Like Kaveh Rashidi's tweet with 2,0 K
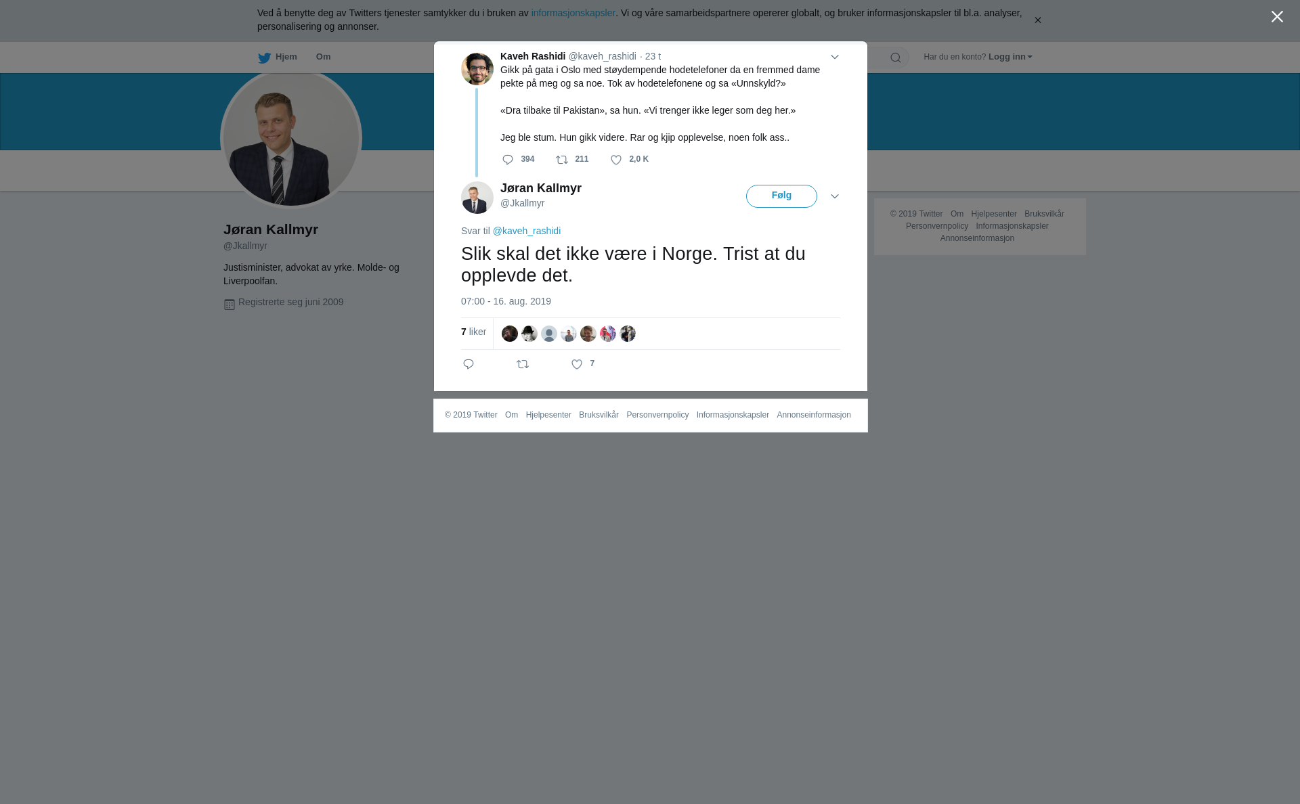Image resolution: width=1300 pixels, height=804 pixels. [x=616, y=160]
